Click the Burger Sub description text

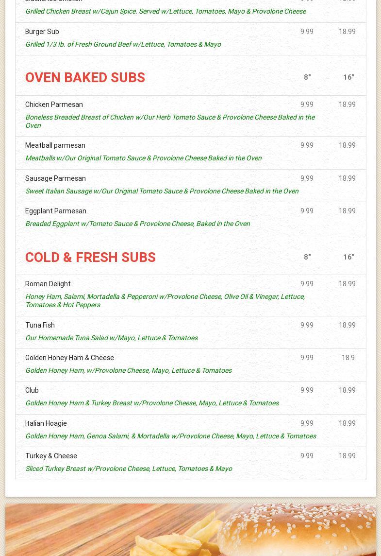(123, 44)
